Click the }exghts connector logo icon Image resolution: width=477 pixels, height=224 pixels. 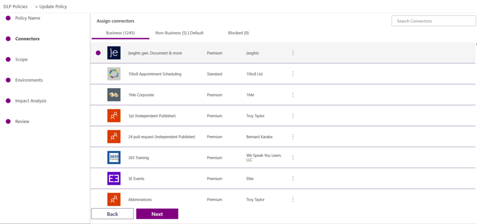tap(114, 53)
